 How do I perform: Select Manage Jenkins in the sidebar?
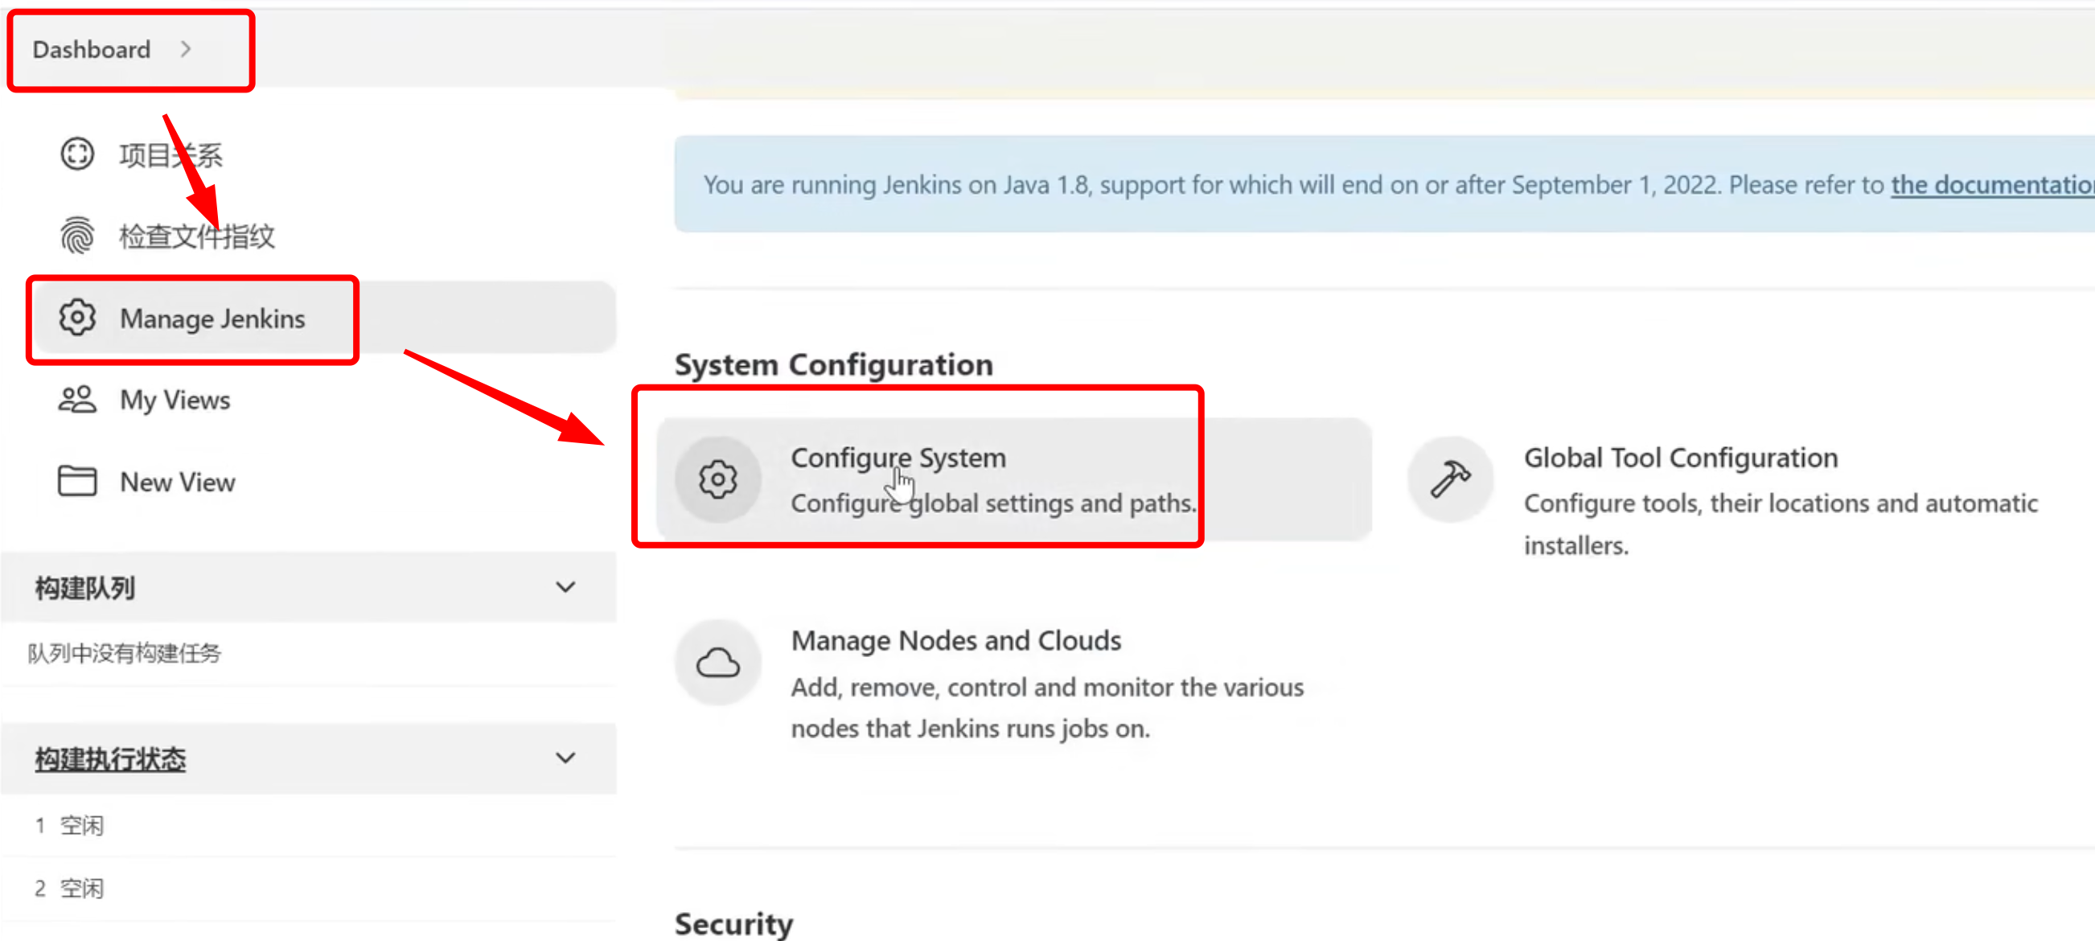(x=326, y=318)
